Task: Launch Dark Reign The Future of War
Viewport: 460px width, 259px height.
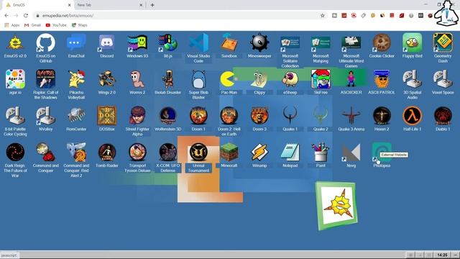Action: (x=15, y=152)
